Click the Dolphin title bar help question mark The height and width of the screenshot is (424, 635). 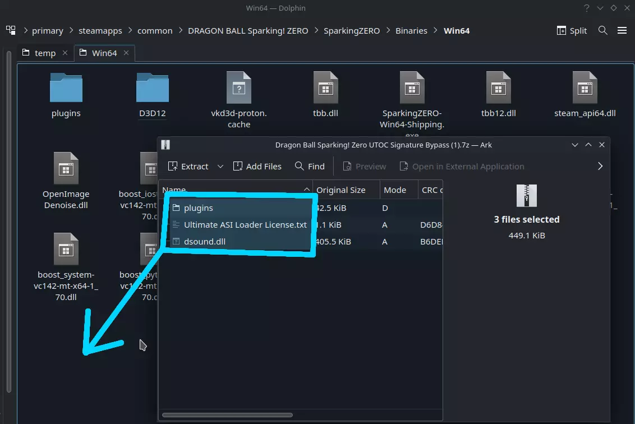pyautogui.click(x=586, y=8)
